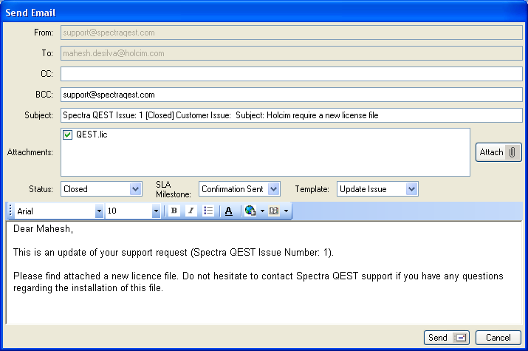Image resolution: width=528 pixels, height=351 pixels.
Task: Open the Arial font name dropdown
Action: (99, 211)
